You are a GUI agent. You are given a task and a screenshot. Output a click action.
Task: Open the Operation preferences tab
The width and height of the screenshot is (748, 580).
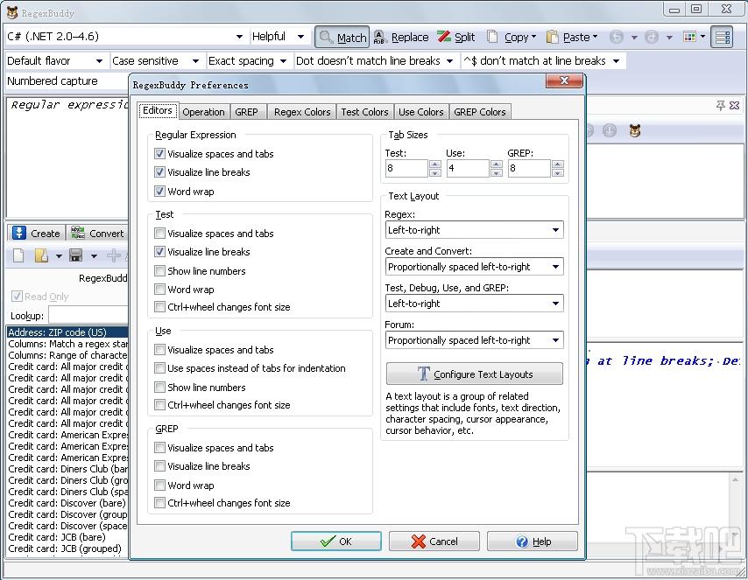pos(203,112)
